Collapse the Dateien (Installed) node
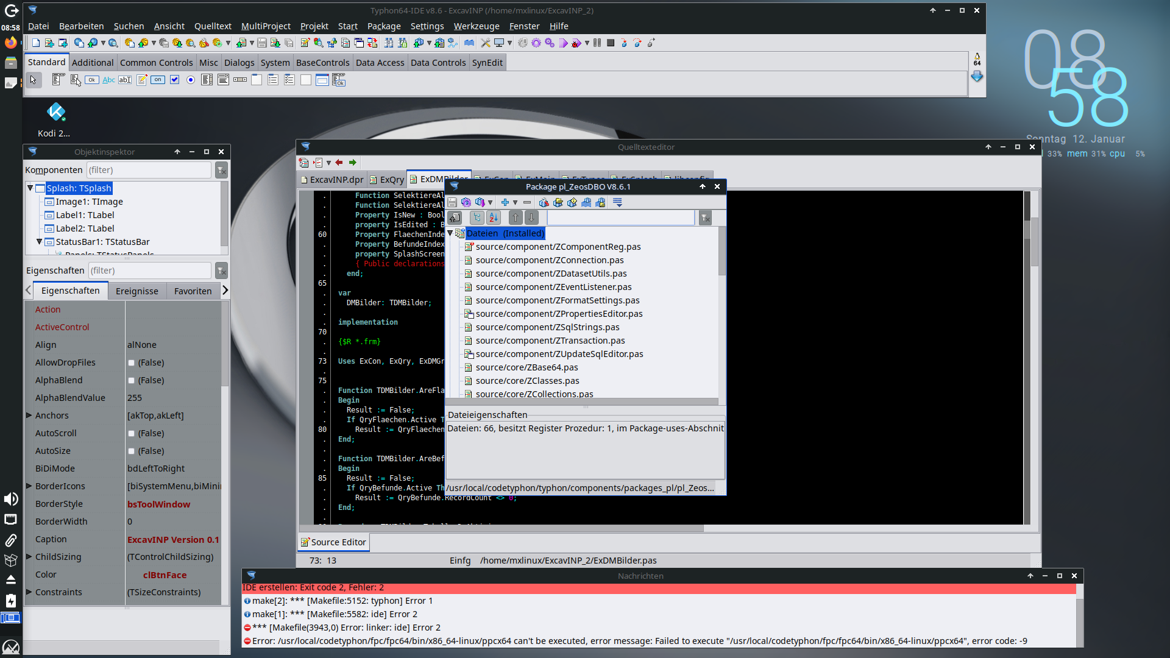 click(451, 233)
